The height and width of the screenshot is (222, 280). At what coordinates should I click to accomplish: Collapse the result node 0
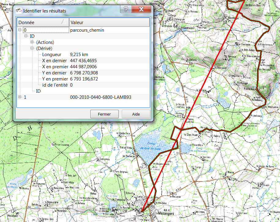[x=20, y=30]
